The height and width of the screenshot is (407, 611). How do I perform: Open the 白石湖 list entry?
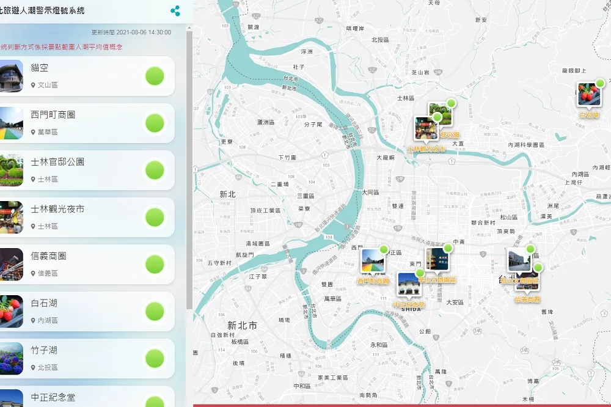87,312
